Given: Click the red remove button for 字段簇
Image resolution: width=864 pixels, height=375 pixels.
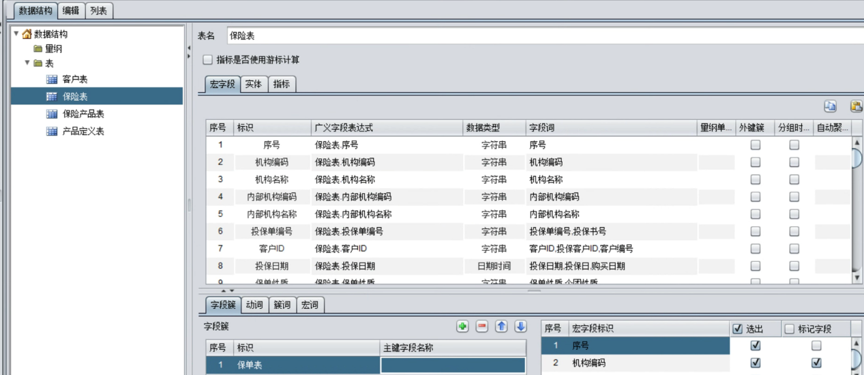Looking at the screenshot, I should [481, 327].
